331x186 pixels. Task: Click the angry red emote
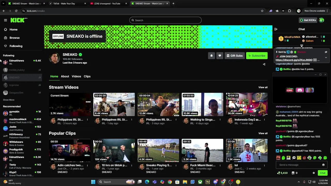(304, 158)
